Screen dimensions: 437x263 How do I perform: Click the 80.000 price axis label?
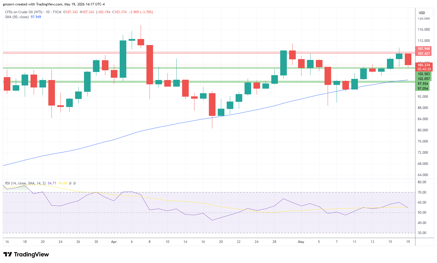tap(423, 130)
